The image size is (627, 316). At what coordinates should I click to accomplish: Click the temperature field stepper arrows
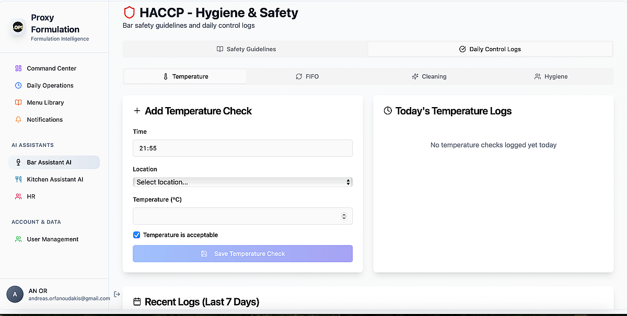point(344,216)
